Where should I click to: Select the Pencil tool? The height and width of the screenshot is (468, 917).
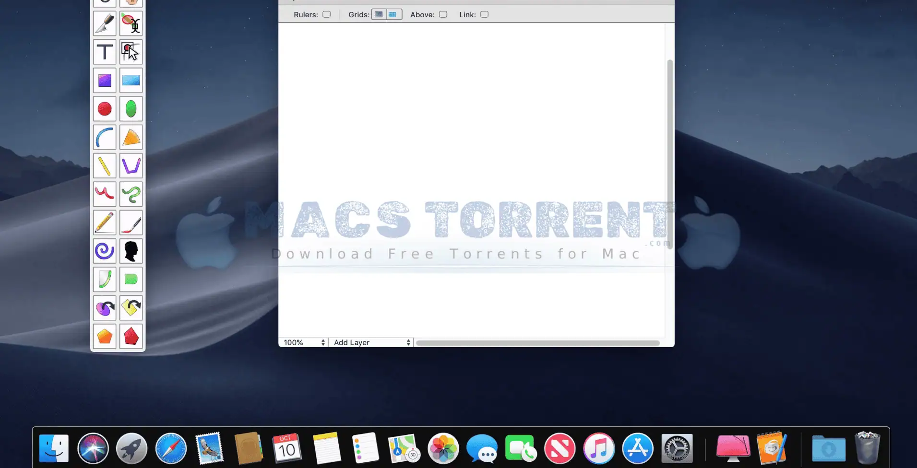(x=105, y=222)
